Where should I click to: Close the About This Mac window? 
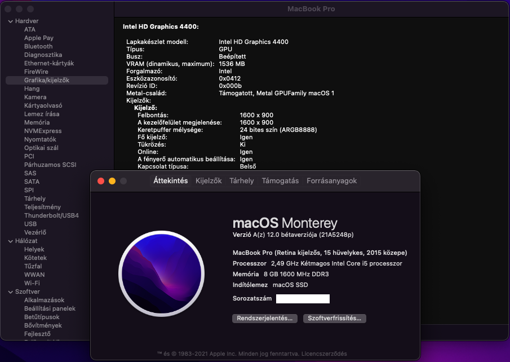(101, 181)
